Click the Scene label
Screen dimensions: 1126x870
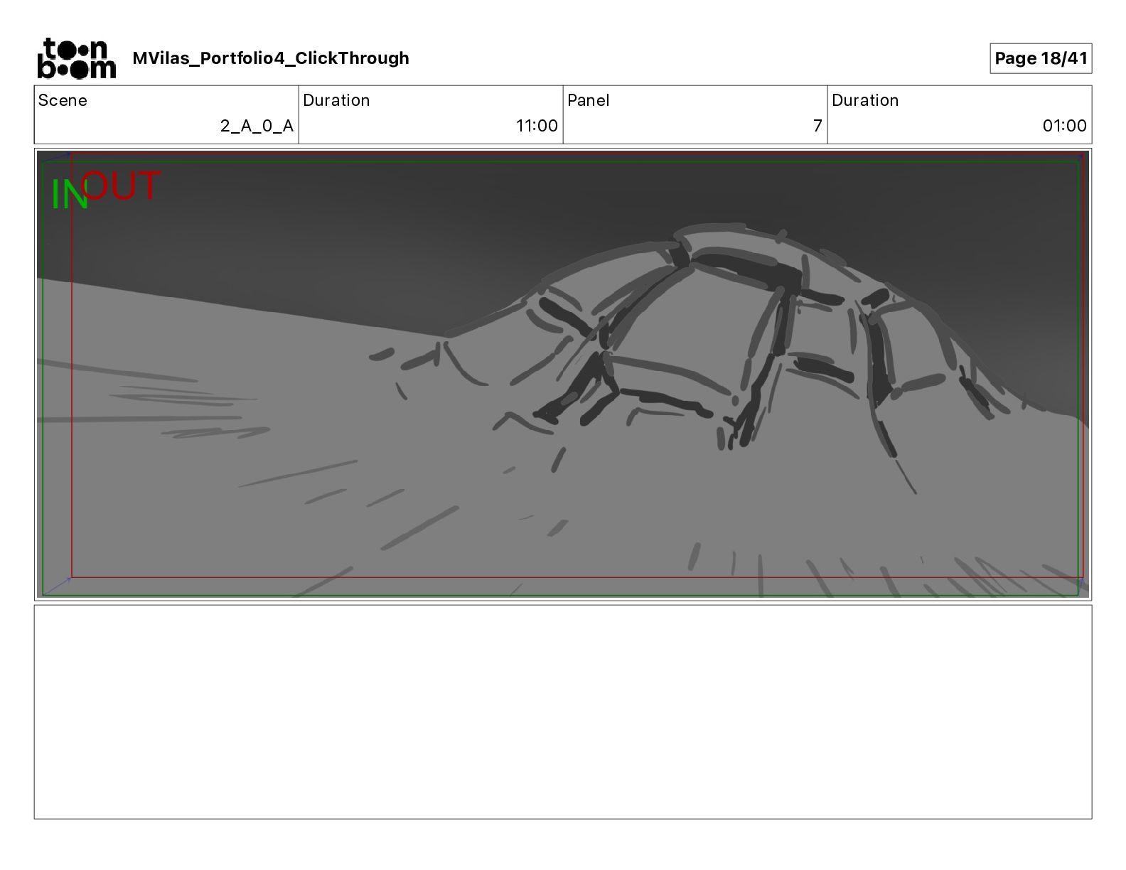(x=63, y=100)
